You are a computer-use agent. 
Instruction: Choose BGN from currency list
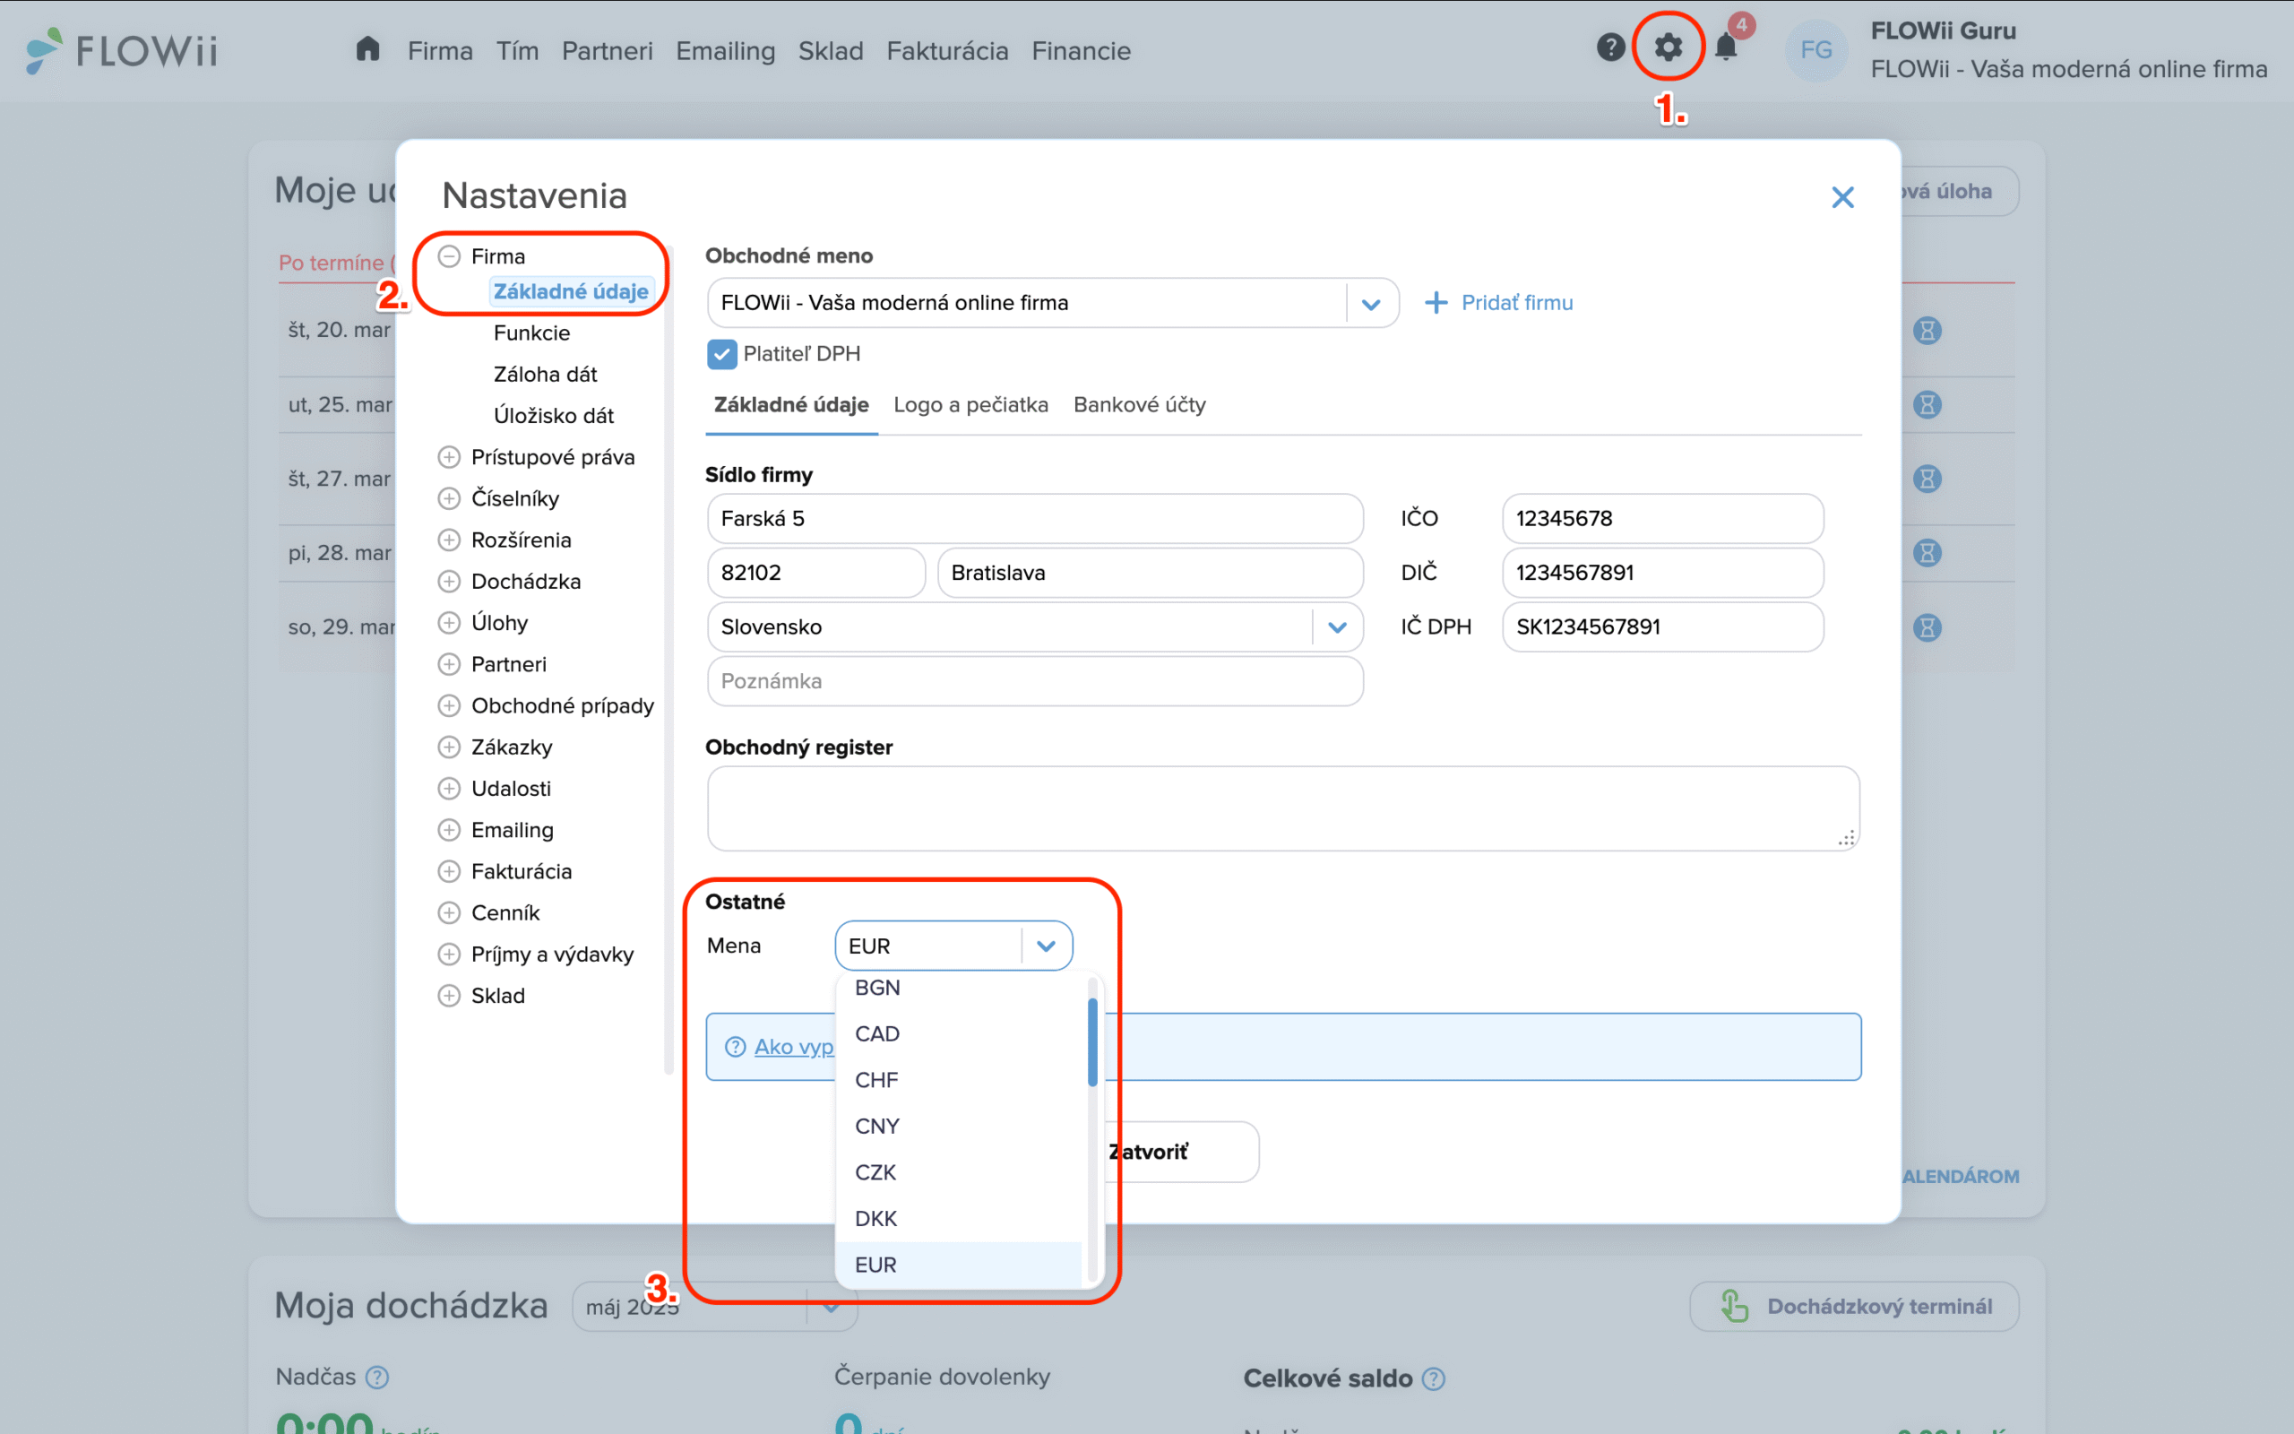[x=958, y=988]
